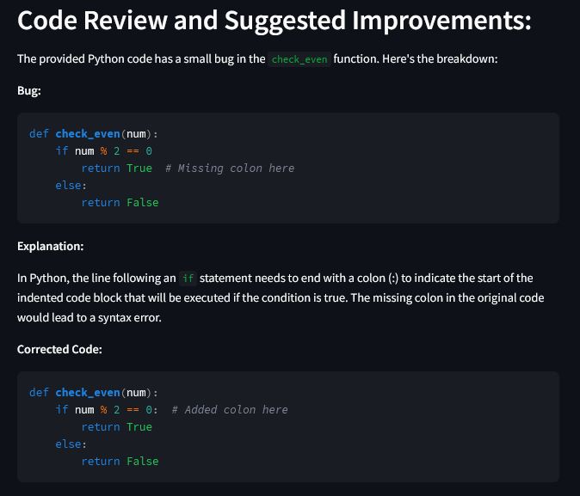Click else: in the buggy code block
580x496 pixels.
71,185
